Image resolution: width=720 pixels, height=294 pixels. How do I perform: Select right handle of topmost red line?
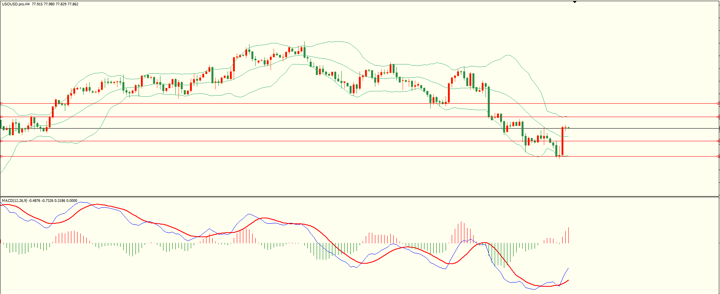(x=718, y=103)
